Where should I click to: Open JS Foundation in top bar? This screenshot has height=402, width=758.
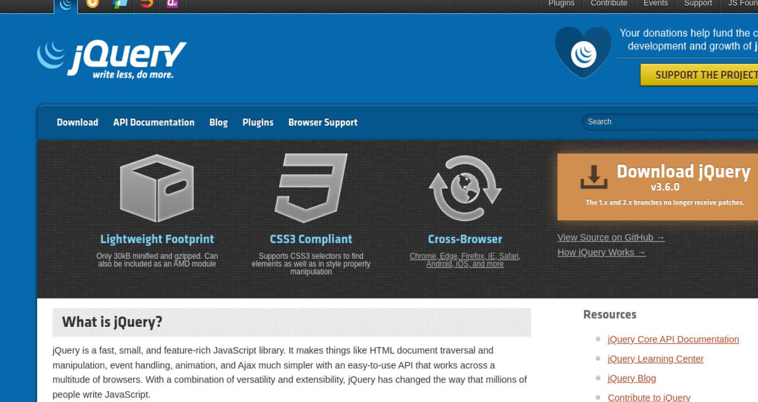point(742,3)
